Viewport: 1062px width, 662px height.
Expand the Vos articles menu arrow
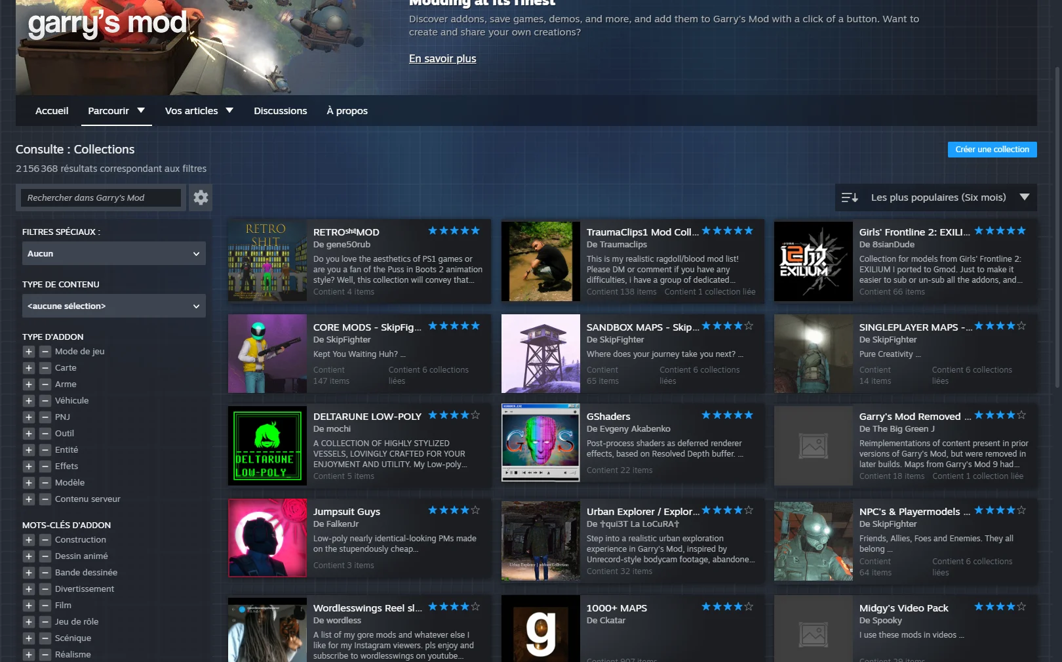(x=229, y=110)
